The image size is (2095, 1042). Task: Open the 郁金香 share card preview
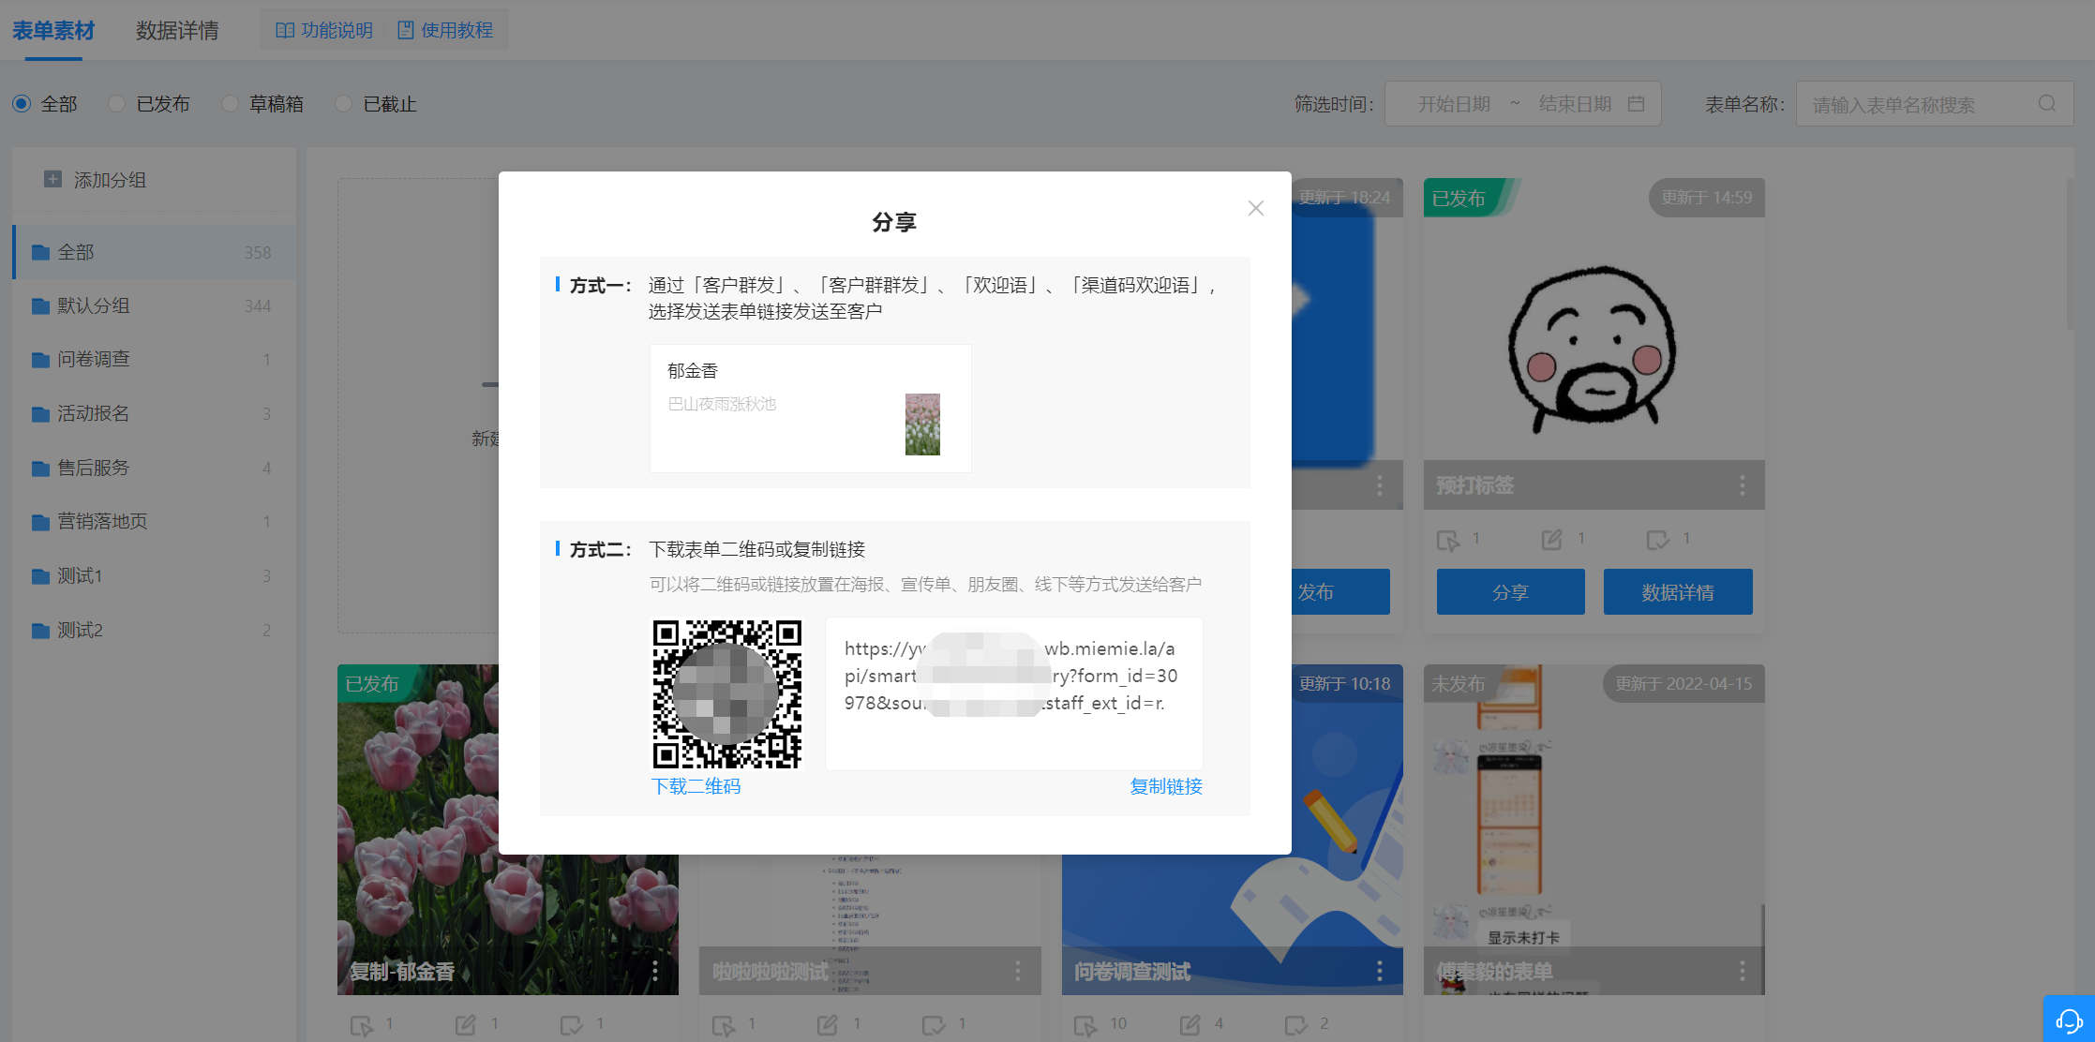click(x=811, y=408)
